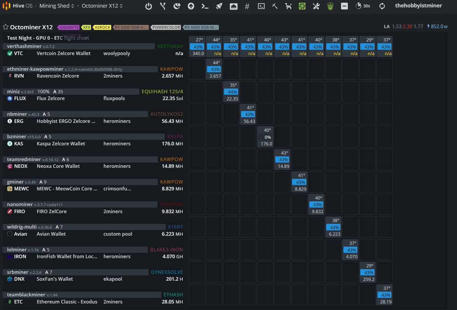Click the power/shutdown icon in the toolbar
Viewport: 457px width, 310px height.
click(x=149, y=6)
